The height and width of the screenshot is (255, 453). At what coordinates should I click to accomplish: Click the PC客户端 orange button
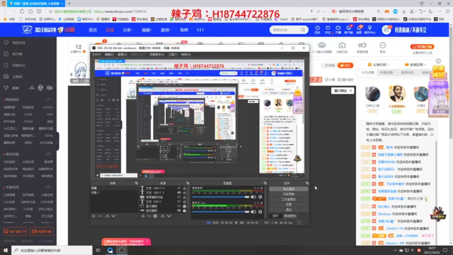pyautogui.click(x=422, y=46)
